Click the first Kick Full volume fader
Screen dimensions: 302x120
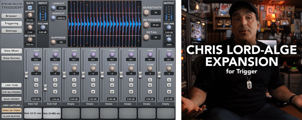[x=26, y=75]
